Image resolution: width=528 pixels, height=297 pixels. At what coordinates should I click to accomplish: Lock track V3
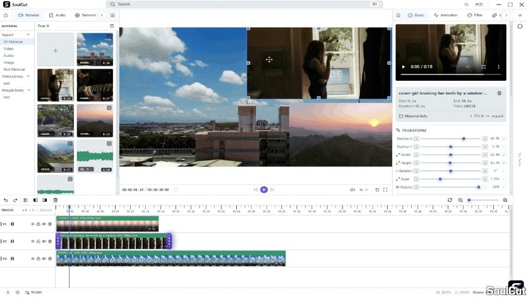click(39, 259)
